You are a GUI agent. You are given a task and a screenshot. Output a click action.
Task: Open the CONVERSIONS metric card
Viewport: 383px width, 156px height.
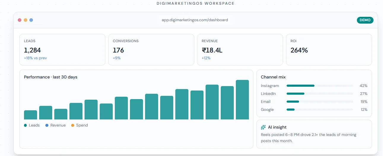pyautogui.click(x=151, y=50)
